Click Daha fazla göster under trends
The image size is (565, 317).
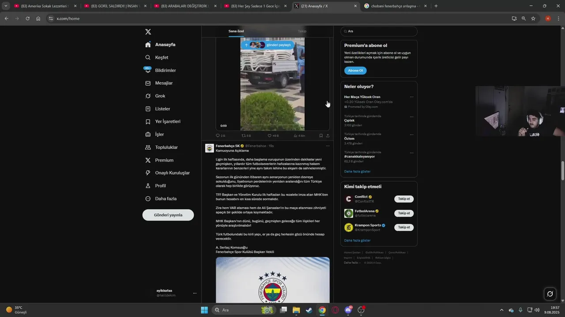point(357,171)
